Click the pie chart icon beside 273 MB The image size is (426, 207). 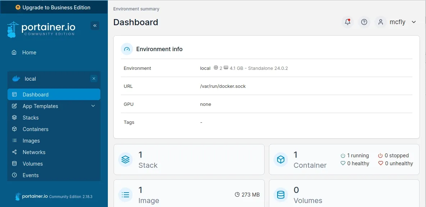[237, 194]
